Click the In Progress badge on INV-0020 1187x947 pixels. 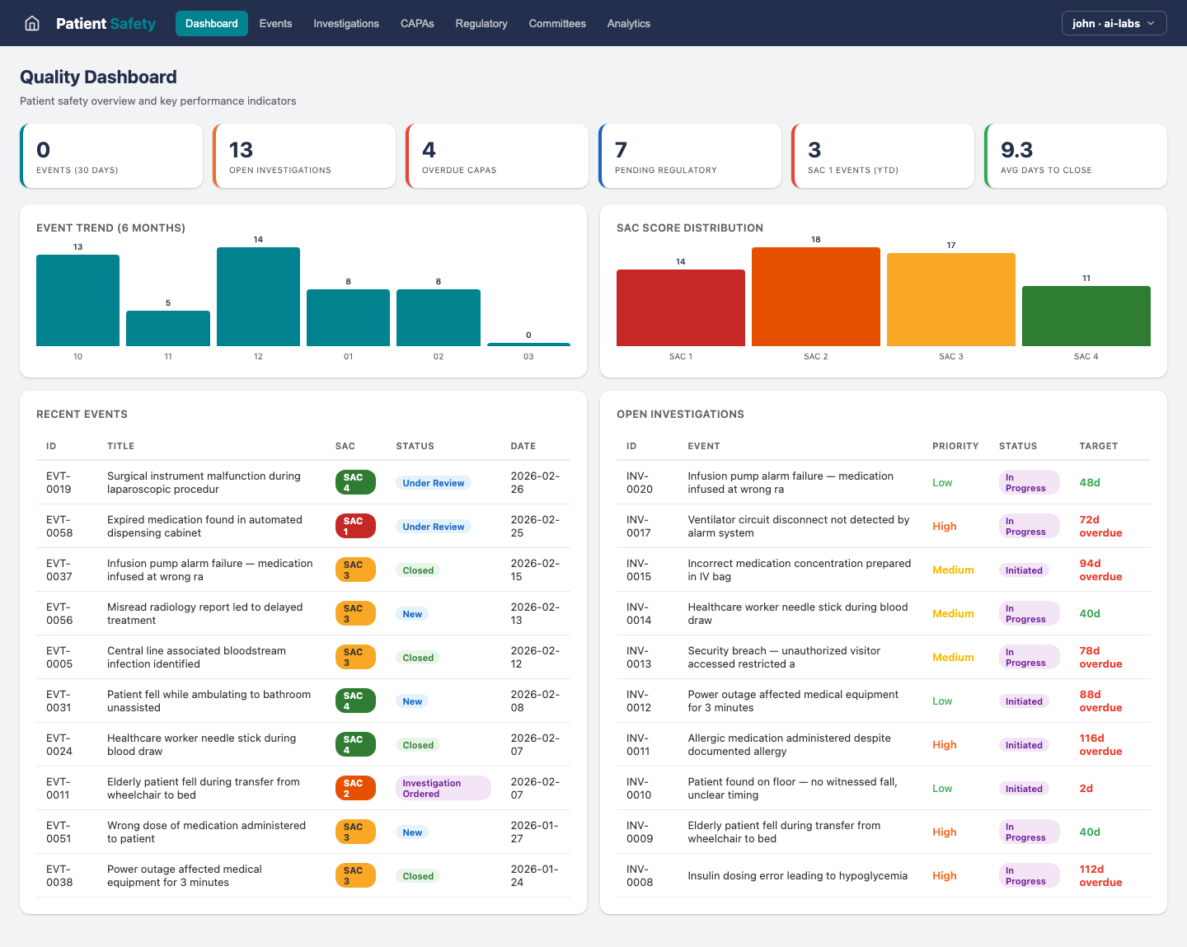tap(1029, 482)
